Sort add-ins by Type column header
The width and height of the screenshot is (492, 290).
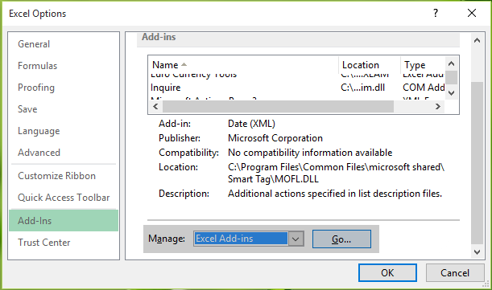(x=423, y=65)
